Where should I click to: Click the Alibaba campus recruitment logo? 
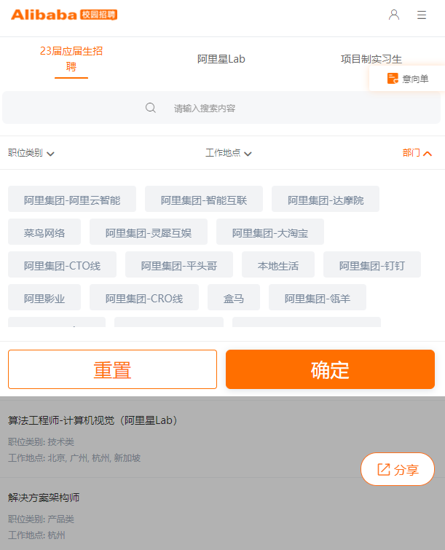(x=64, y=15)
